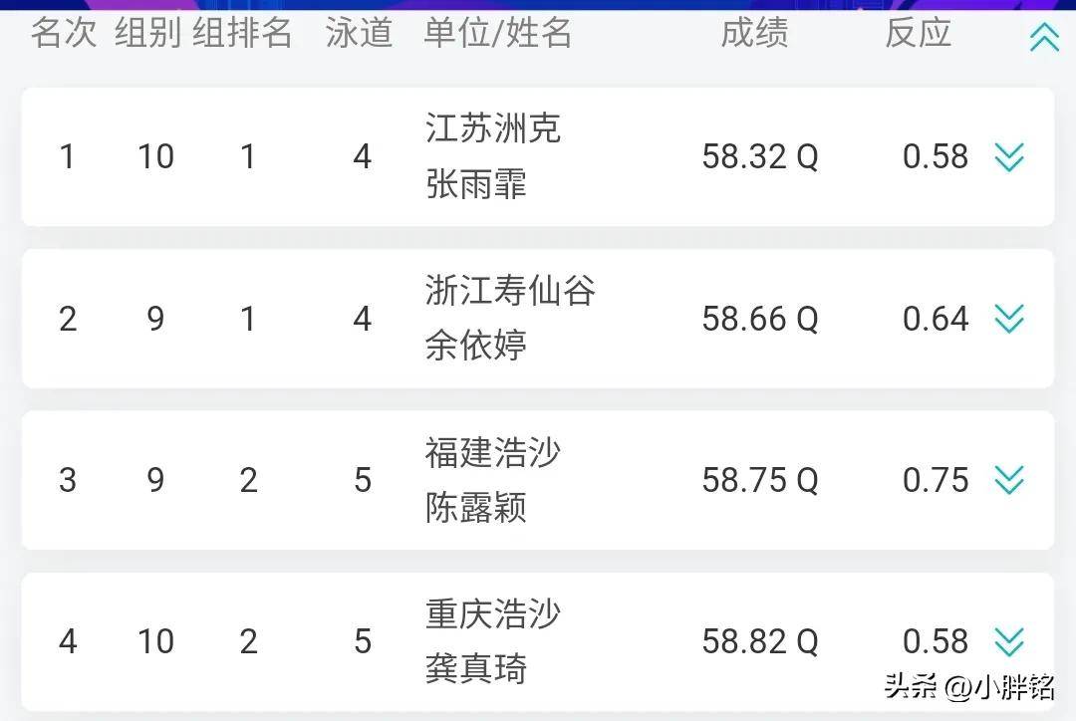Click the 反应 column header
This screenshot has width=1076, height=721.
click(919, 33)
